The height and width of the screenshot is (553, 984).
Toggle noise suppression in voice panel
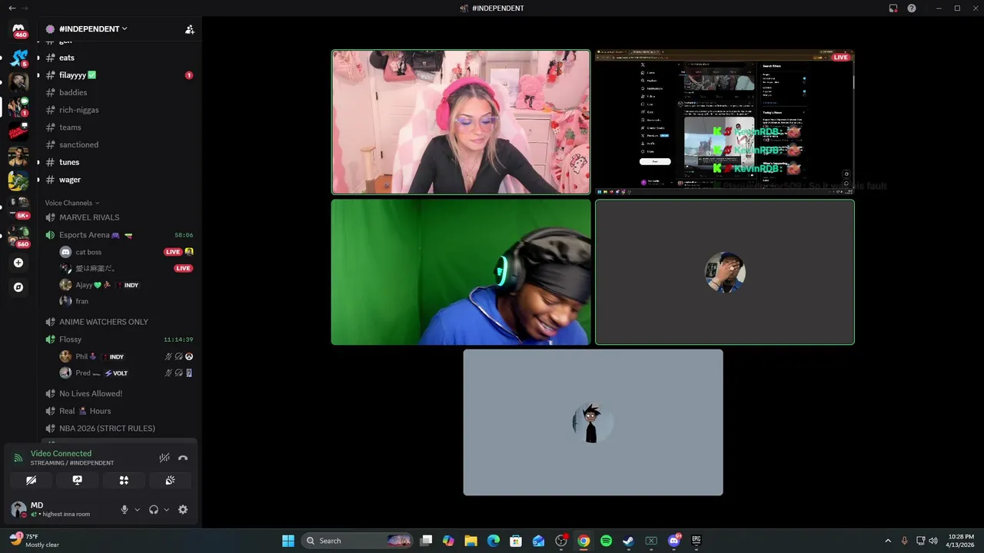(x=165, y=458)
